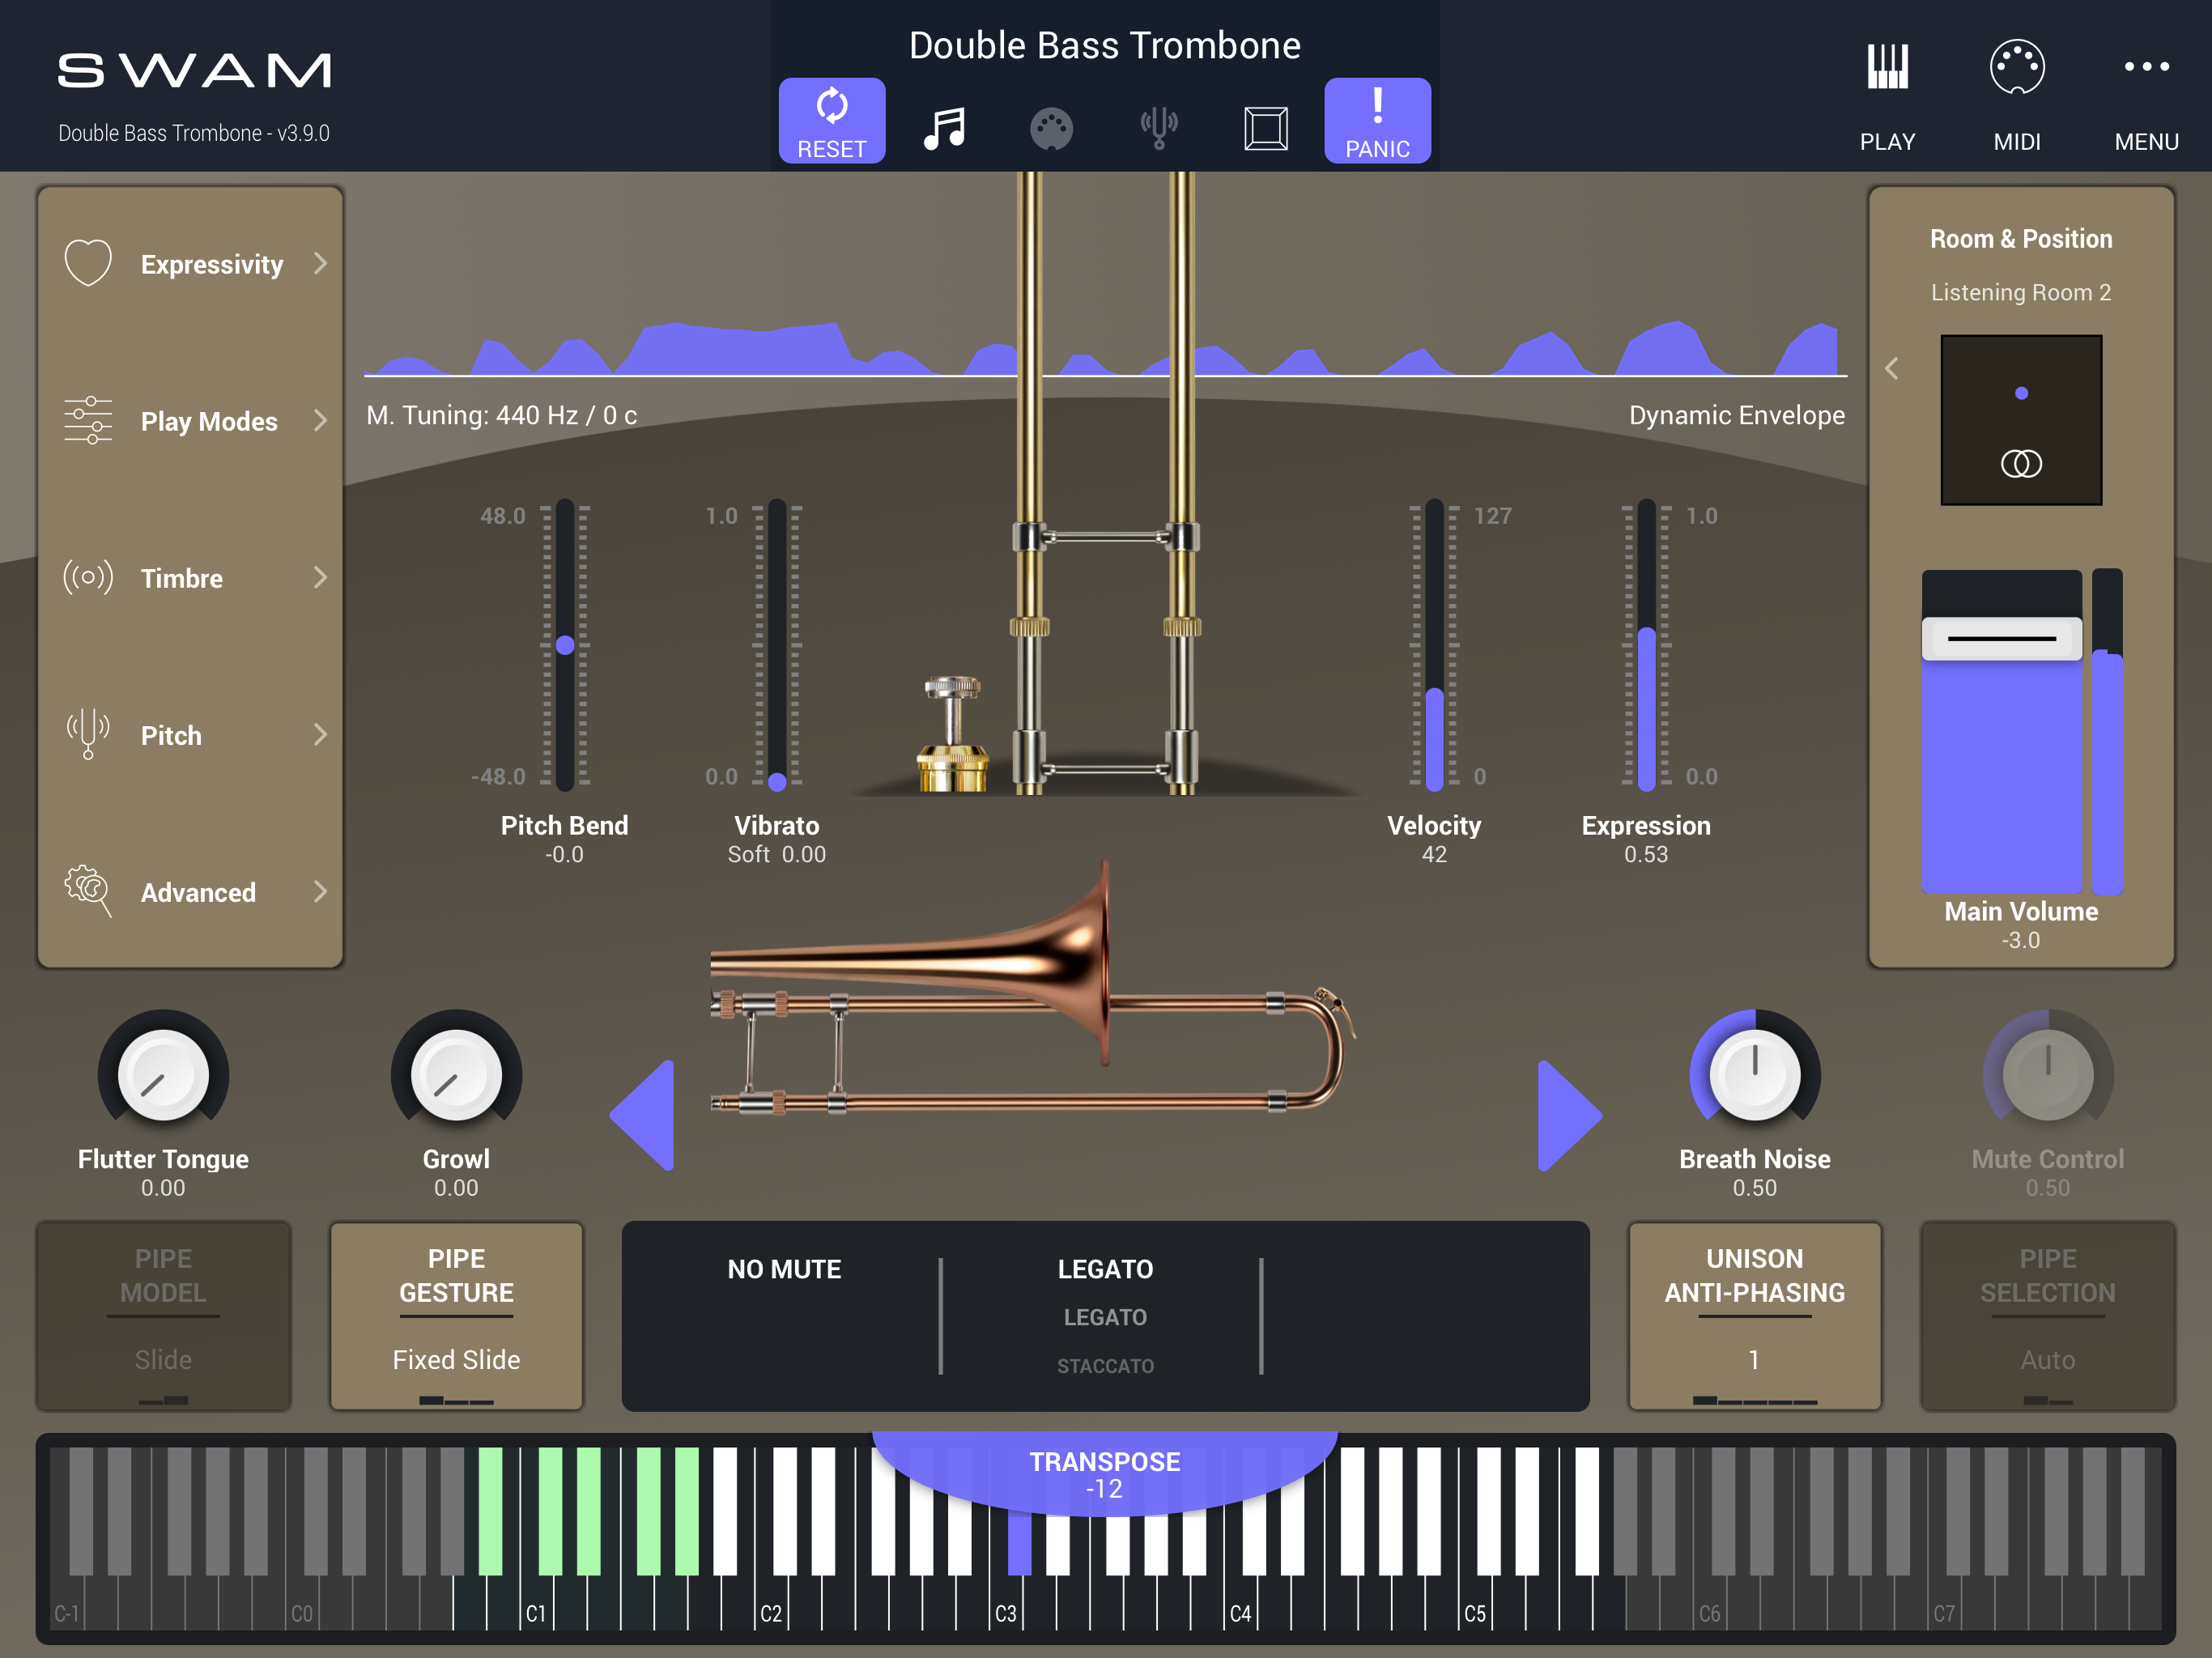Click the stereo circles icon in room map
The image size is (2212, 1658).
coord(2021,464)
